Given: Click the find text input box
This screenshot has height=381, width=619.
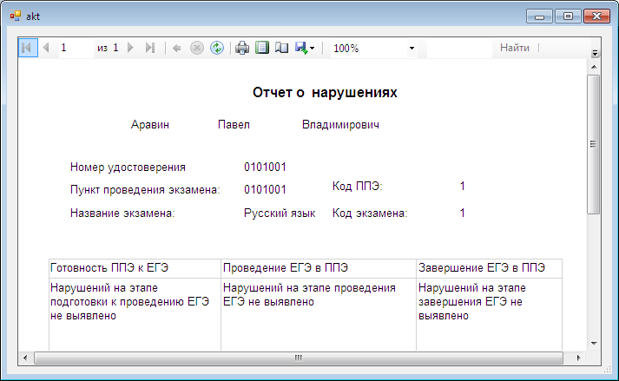Looking at the screenshot, I should point(459,49).
